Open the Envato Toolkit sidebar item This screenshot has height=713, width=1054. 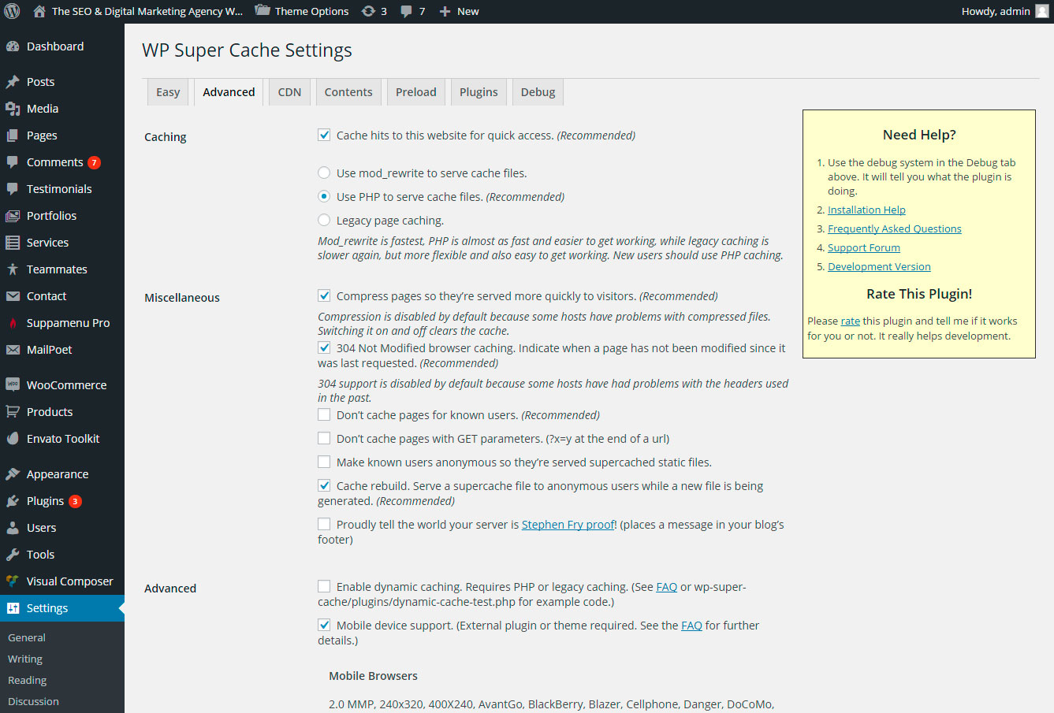click(x=63, y=439)
